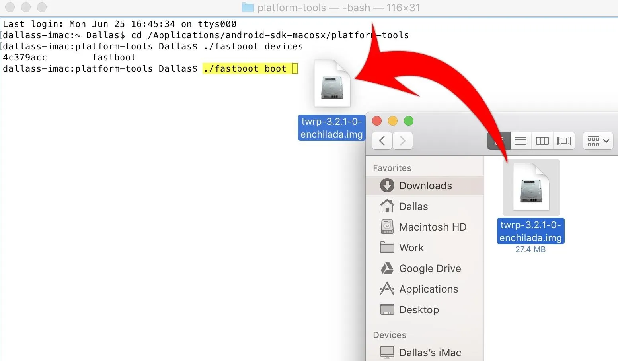Select Work folder label in sidebar
This screenshot has width=618, height=361.
click(411, 248)
